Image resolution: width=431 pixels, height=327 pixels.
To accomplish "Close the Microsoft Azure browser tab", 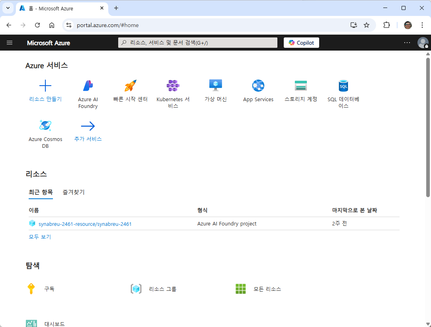I will pos(102,8).
